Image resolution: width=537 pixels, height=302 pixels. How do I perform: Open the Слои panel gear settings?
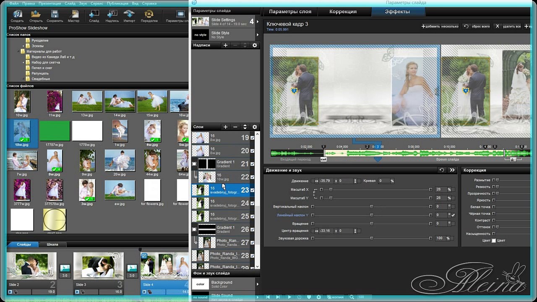[x=254, y=127]
